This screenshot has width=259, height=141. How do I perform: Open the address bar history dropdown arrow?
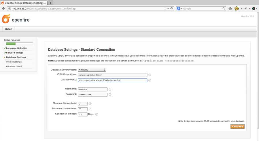(168, 9)
